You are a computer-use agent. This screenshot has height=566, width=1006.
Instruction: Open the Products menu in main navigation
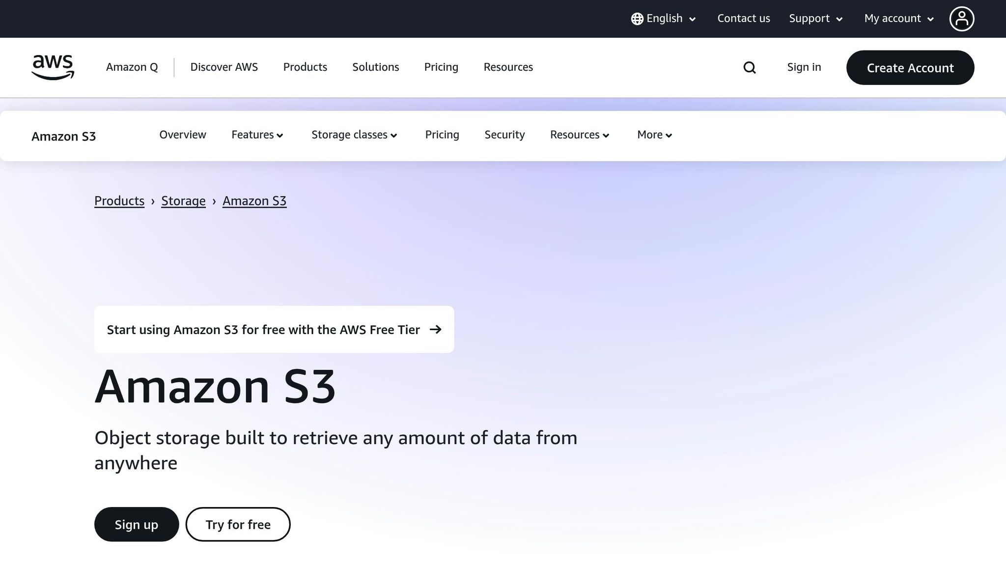305,67
